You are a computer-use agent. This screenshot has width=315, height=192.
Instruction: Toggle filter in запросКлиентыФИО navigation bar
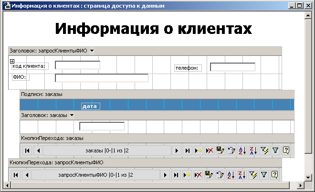click(264, 175)
